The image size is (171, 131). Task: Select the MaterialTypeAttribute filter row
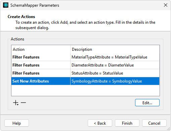[x=85, y=57]
